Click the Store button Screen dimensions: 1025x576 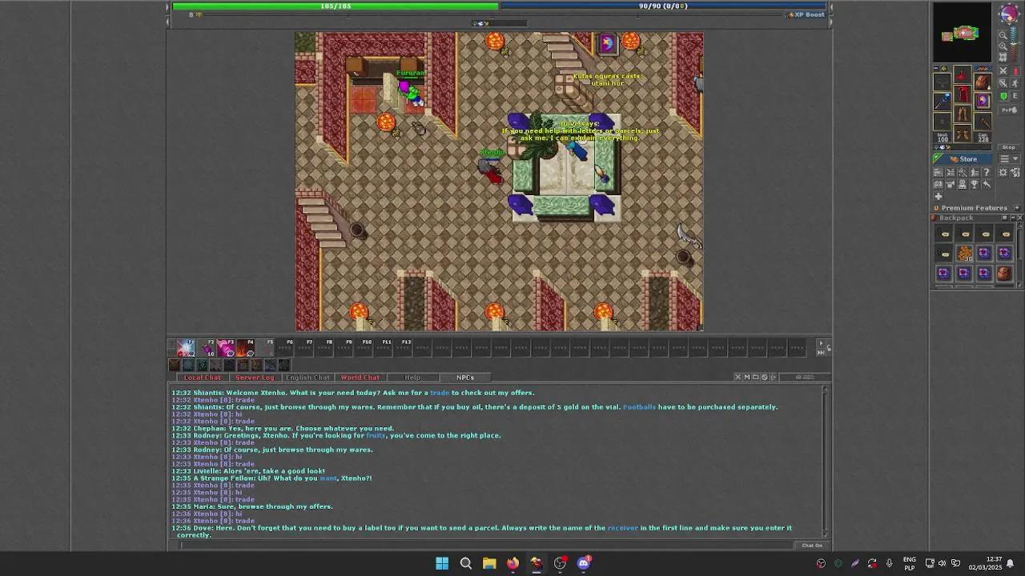point(963,158)
